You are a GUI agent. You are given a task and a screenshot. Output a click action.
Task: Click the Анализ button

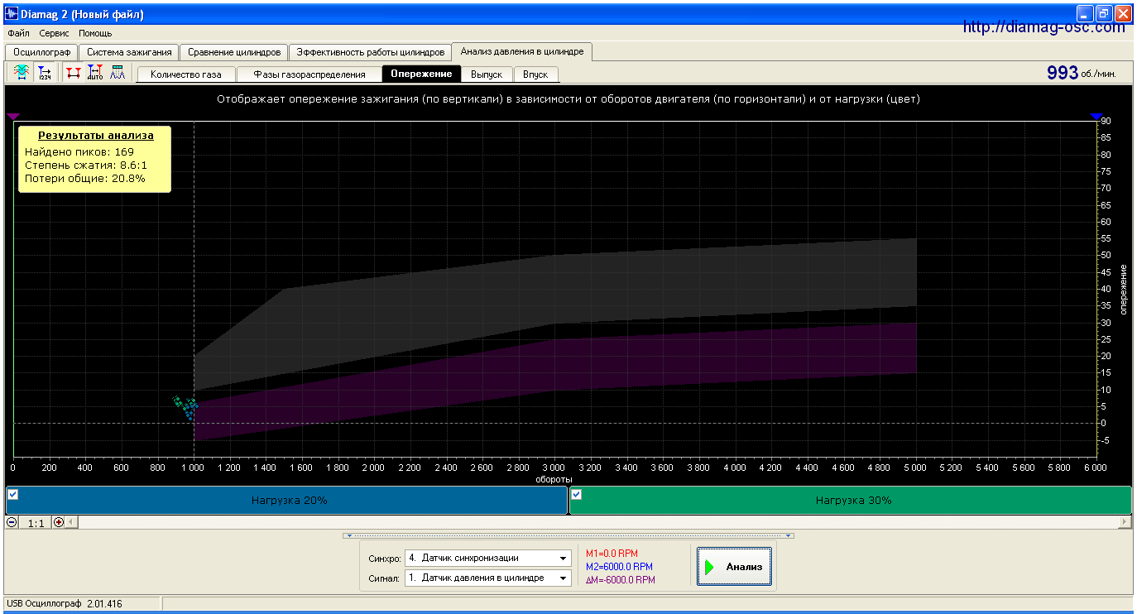pos(734,567)
